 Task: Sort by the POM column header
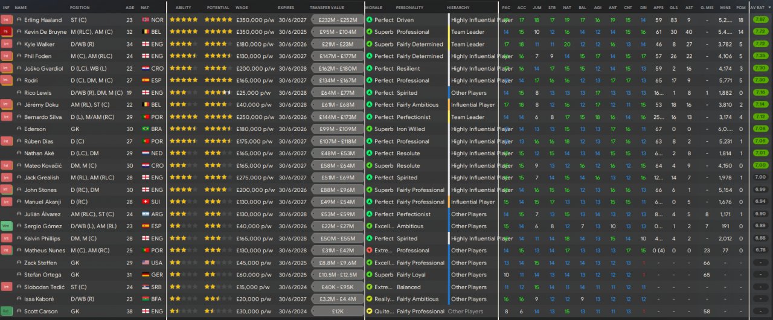click(x=740, y=7)
